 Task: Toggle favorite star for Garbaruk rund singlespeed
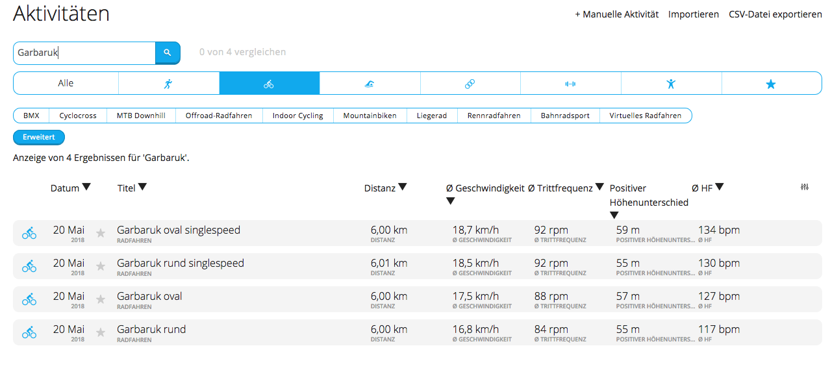tap(101, 266)
